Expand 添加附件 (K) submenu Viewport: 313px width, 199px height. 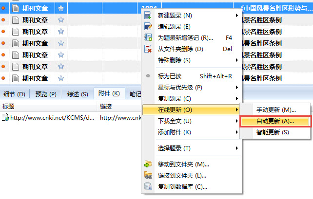[192, 132]
